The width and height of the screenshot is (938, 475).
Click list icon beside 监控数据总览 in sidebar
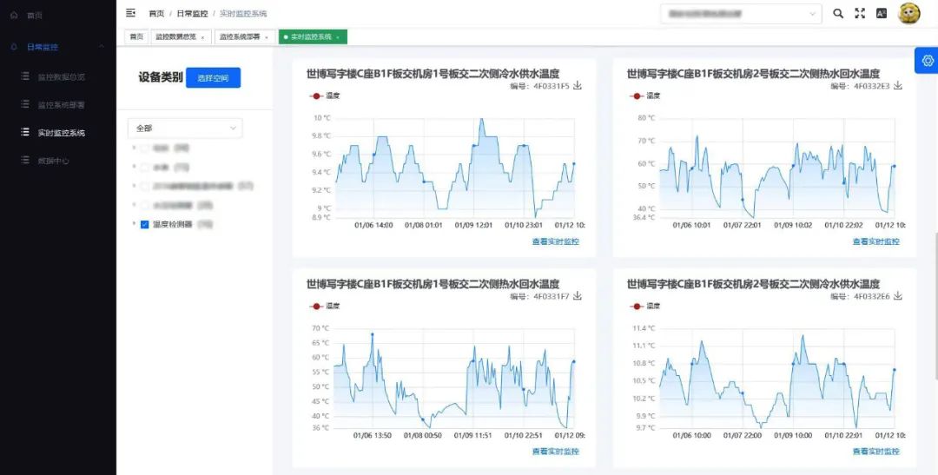(x=25, y=76)
